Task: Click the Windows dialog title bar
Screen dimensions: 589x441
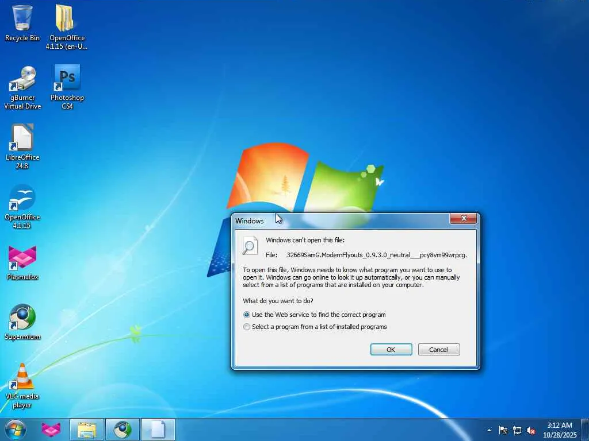Action: pyautogui.click(x=341, y=220)
